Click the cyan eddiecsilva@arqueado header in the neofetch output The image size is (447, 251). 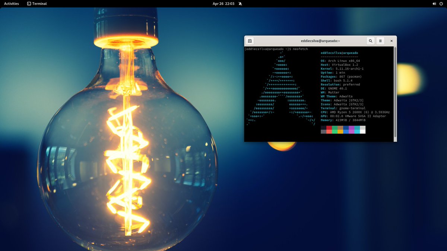(339, 53)
